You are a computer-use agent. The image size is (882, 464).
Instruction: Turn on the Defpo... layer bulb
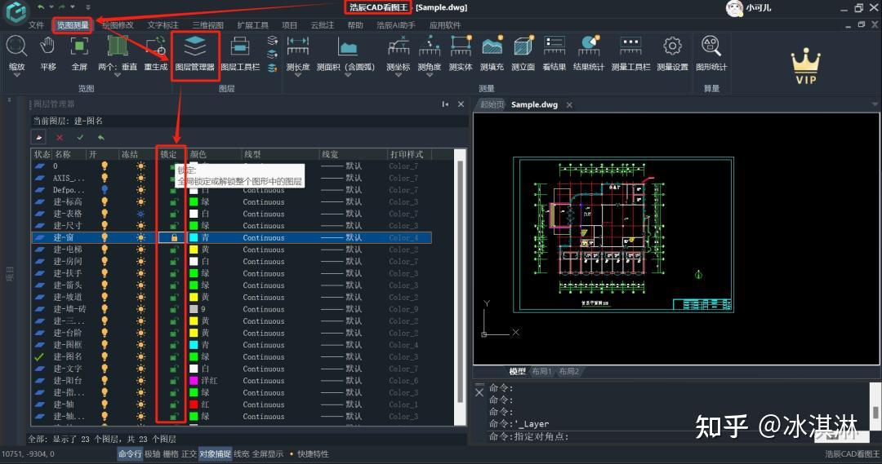pyautogui.click(x=105, y=190)
